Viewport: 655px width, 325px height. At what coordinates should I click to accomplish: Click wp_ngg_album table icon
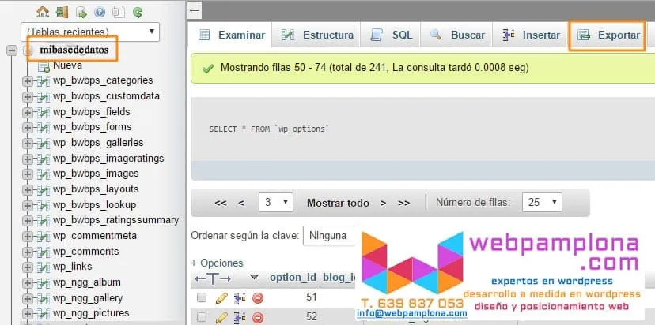(44, 283)
